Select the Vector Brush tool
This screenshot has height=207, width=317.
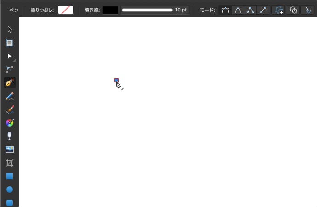[10, 109]
